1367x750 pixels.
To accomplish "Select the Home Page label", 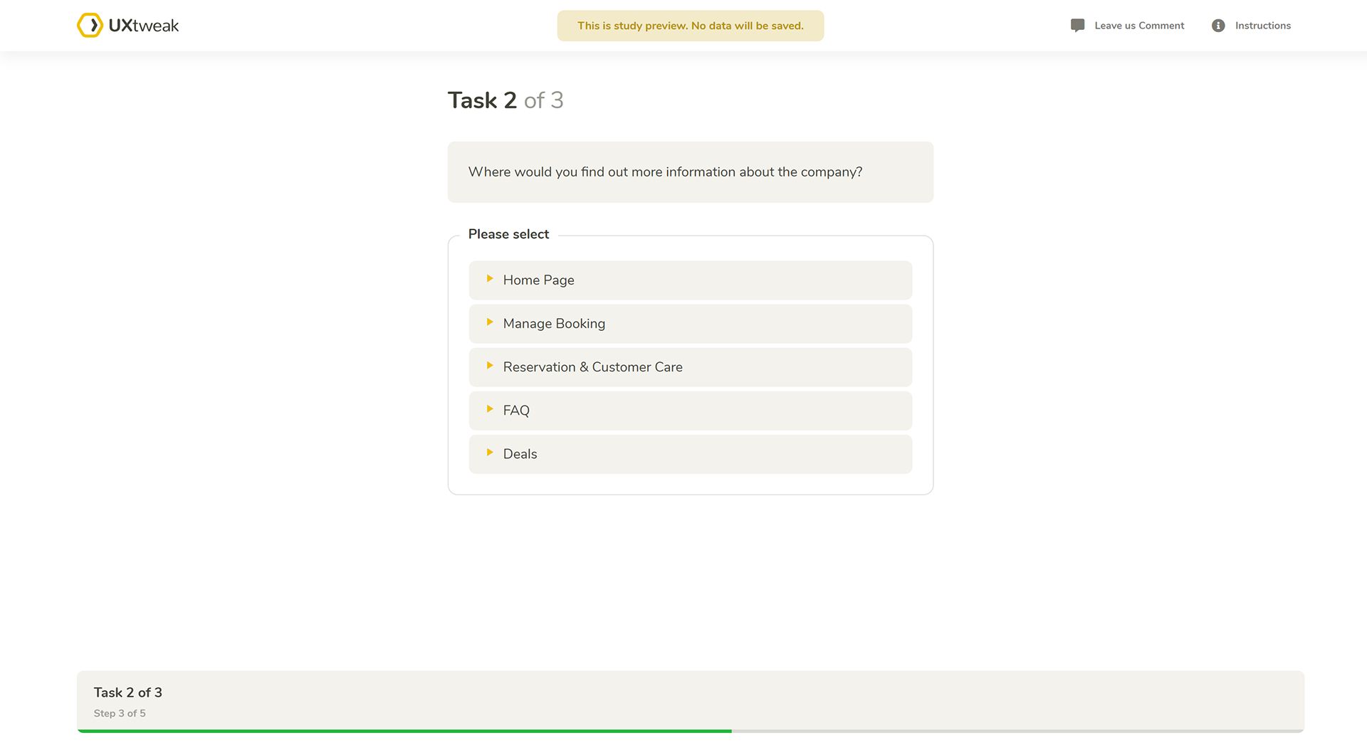I will tap(538, 280).
